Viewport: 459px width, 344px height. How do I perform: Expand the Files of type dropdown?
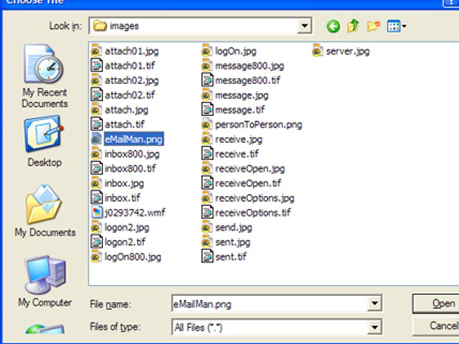(374, 327)
